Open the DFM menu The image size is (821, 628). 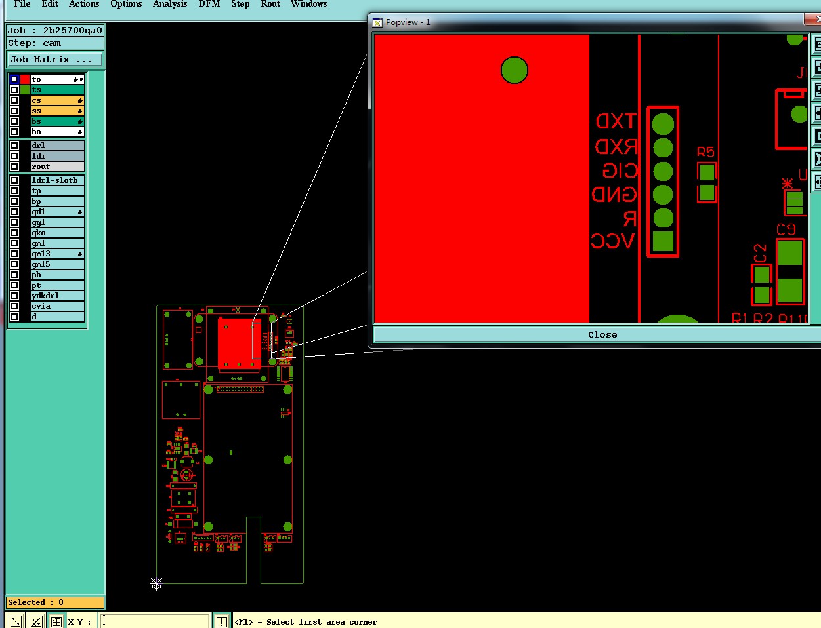coord(209,4)
